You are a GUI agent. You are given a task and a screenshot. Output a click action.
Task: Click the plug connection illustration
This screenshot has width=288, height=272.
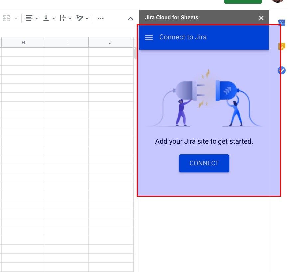[204, 98]
